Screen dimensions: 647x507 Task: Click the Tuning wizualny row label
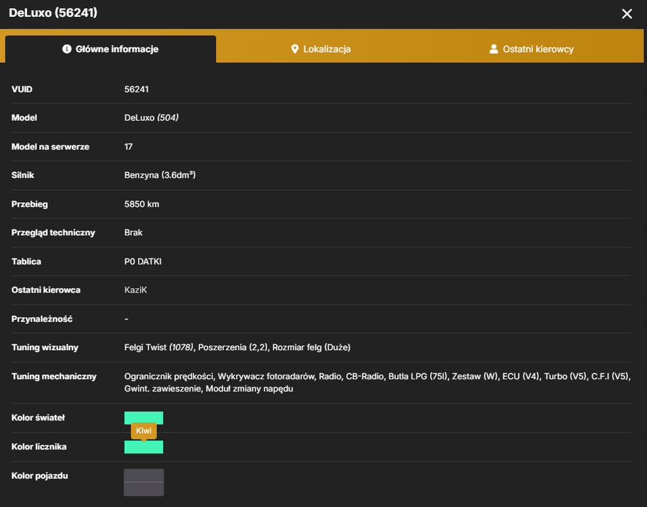(x=45, y=347)
